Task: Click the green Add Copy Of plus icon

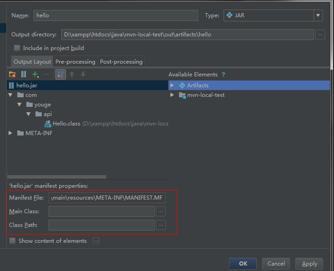Action: [x=35, y=75]
